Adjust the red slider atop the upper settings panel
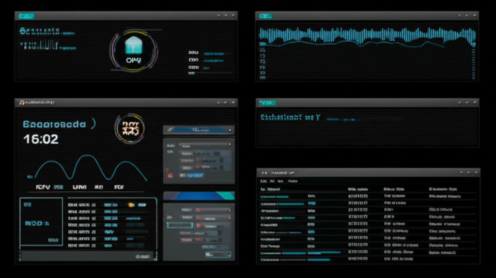This screenshot has height=278, width=496. (x=205, y=144)
